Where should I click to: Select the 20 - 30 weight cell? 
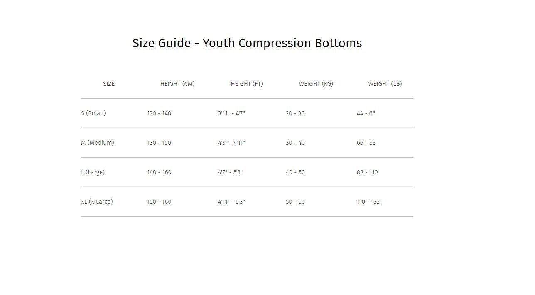click(295, 113)
